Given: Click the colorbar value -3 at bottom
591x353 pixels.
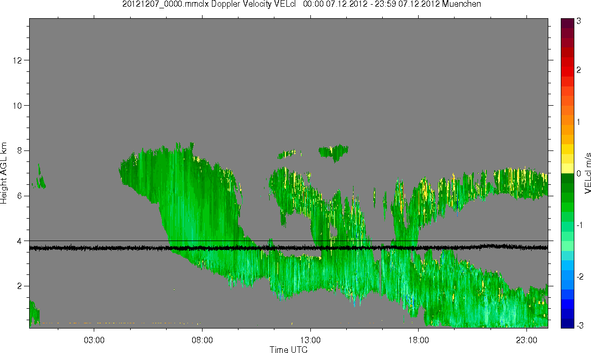Looking at the screenshot, I should 580,325.
